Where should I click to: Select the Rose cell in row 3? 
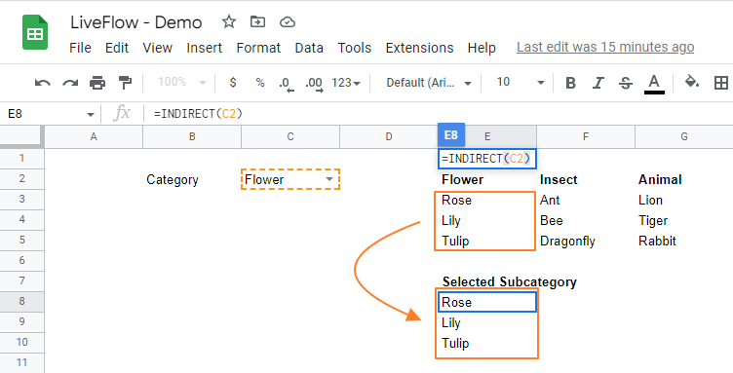click(x=487, y=200)
